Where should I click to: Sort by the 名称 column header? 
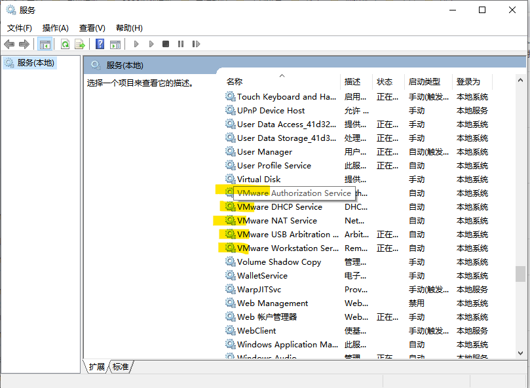282,81
